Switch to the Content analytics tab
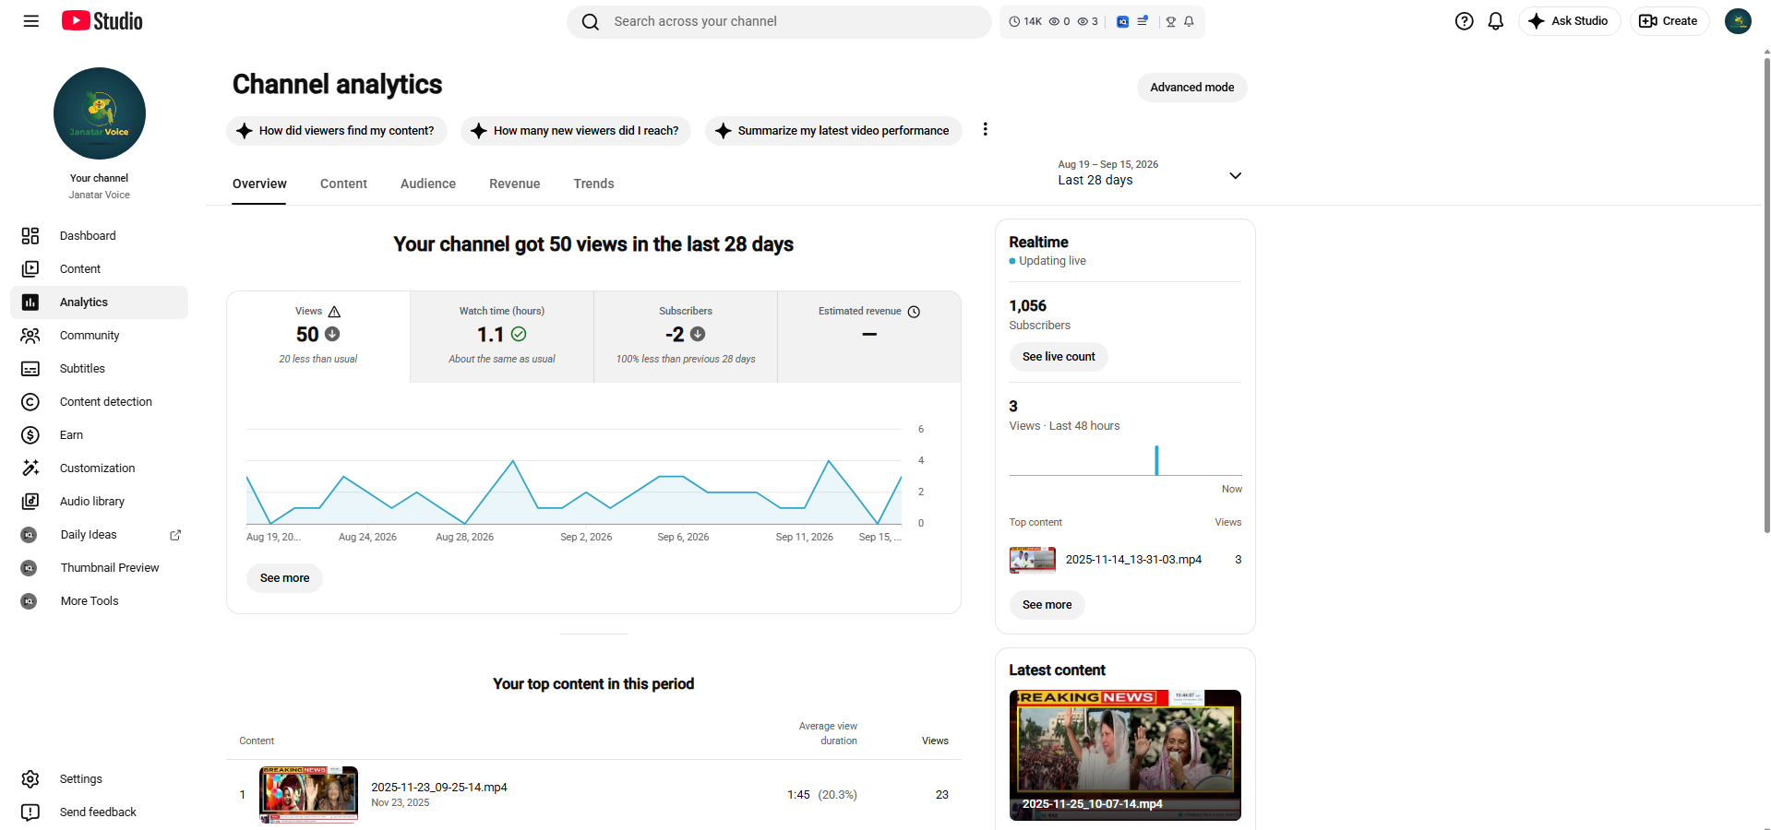The height and width of the screenshot is (830, 1771). point(343,184)
